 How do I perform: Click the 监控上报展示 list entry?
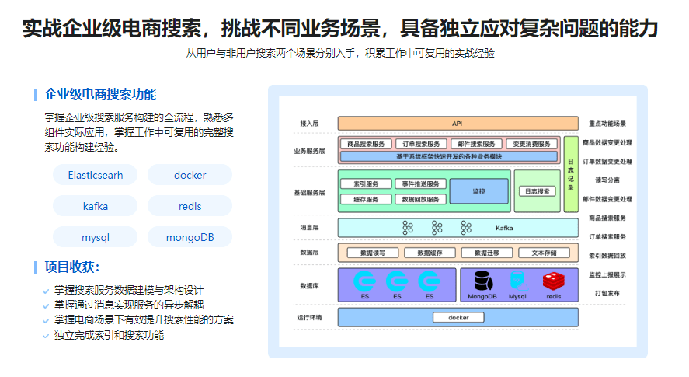click(607, 274)
